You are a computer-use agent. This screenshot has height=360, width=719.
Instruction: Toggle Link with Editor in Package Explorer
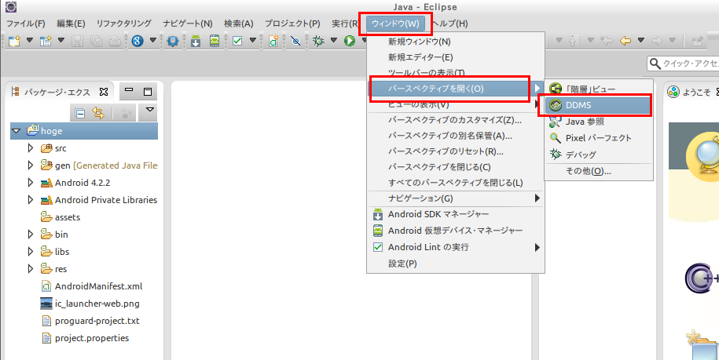point(98,112)
